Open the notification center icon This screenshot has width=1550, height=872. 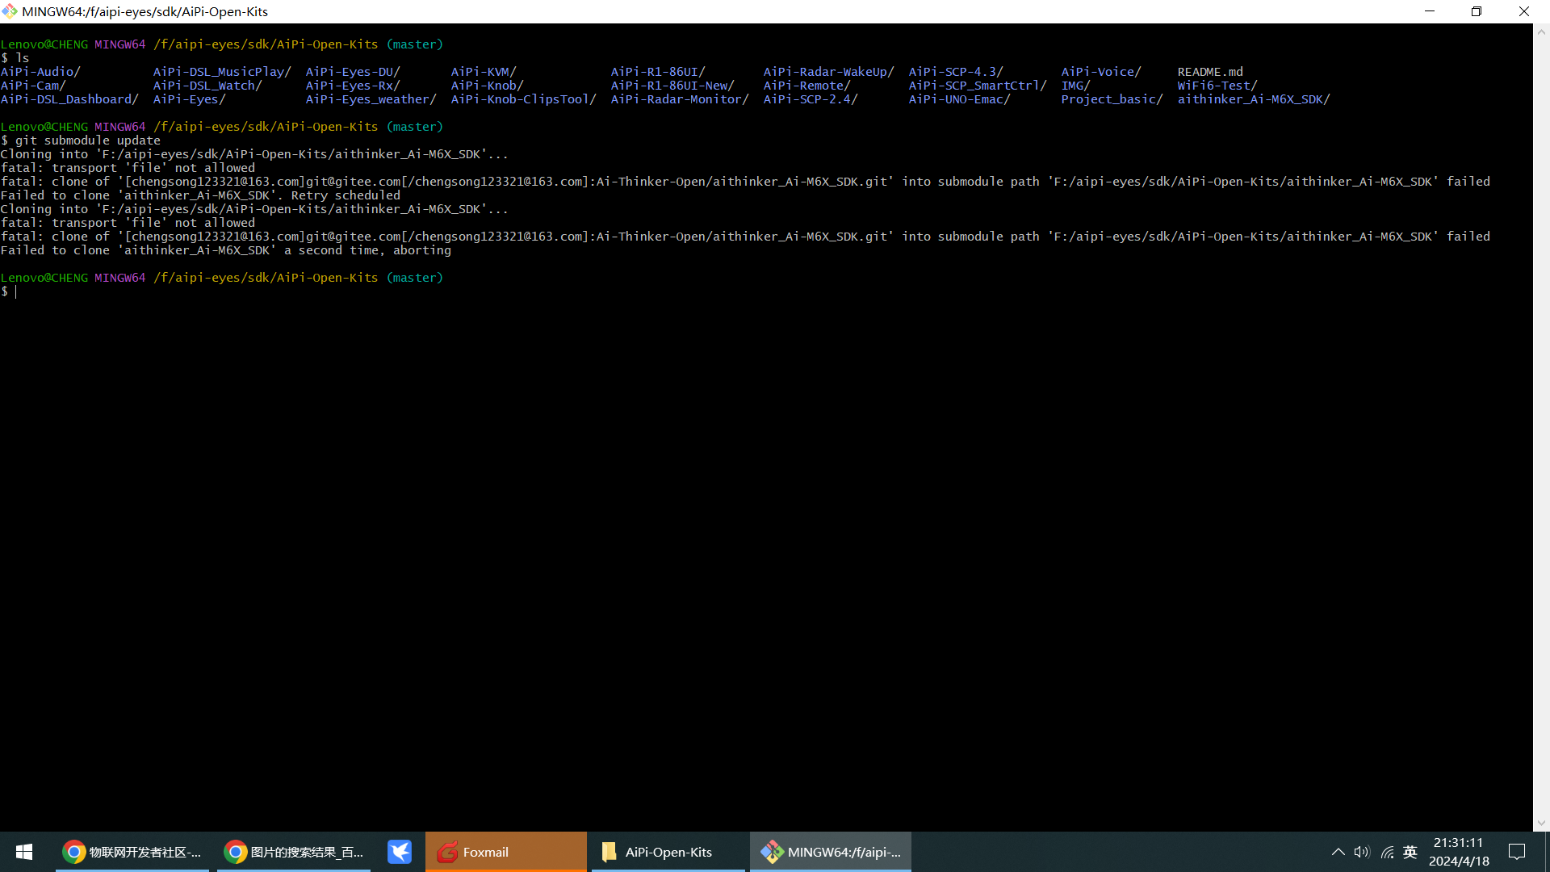tap(1517, 852)
